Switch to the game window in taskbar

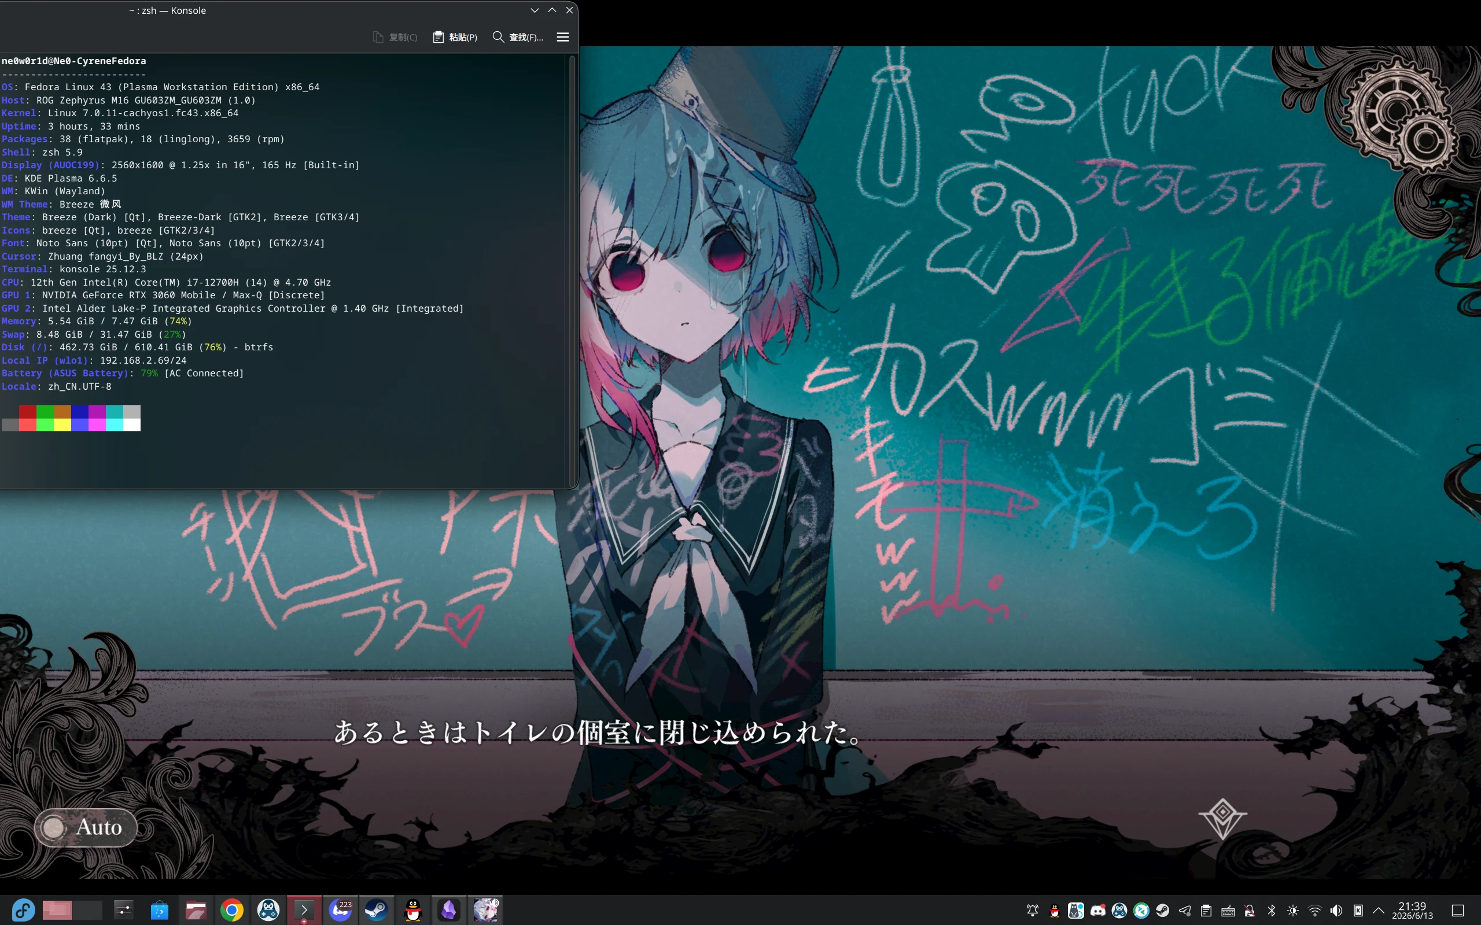(x=486, y=911)
